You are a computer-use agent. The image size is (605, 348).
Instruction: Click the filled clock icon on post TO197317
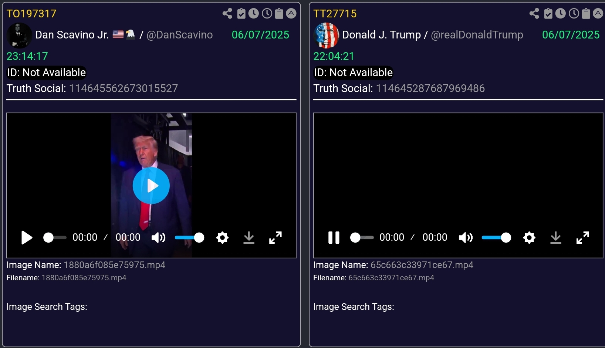(x=254, y=14)
